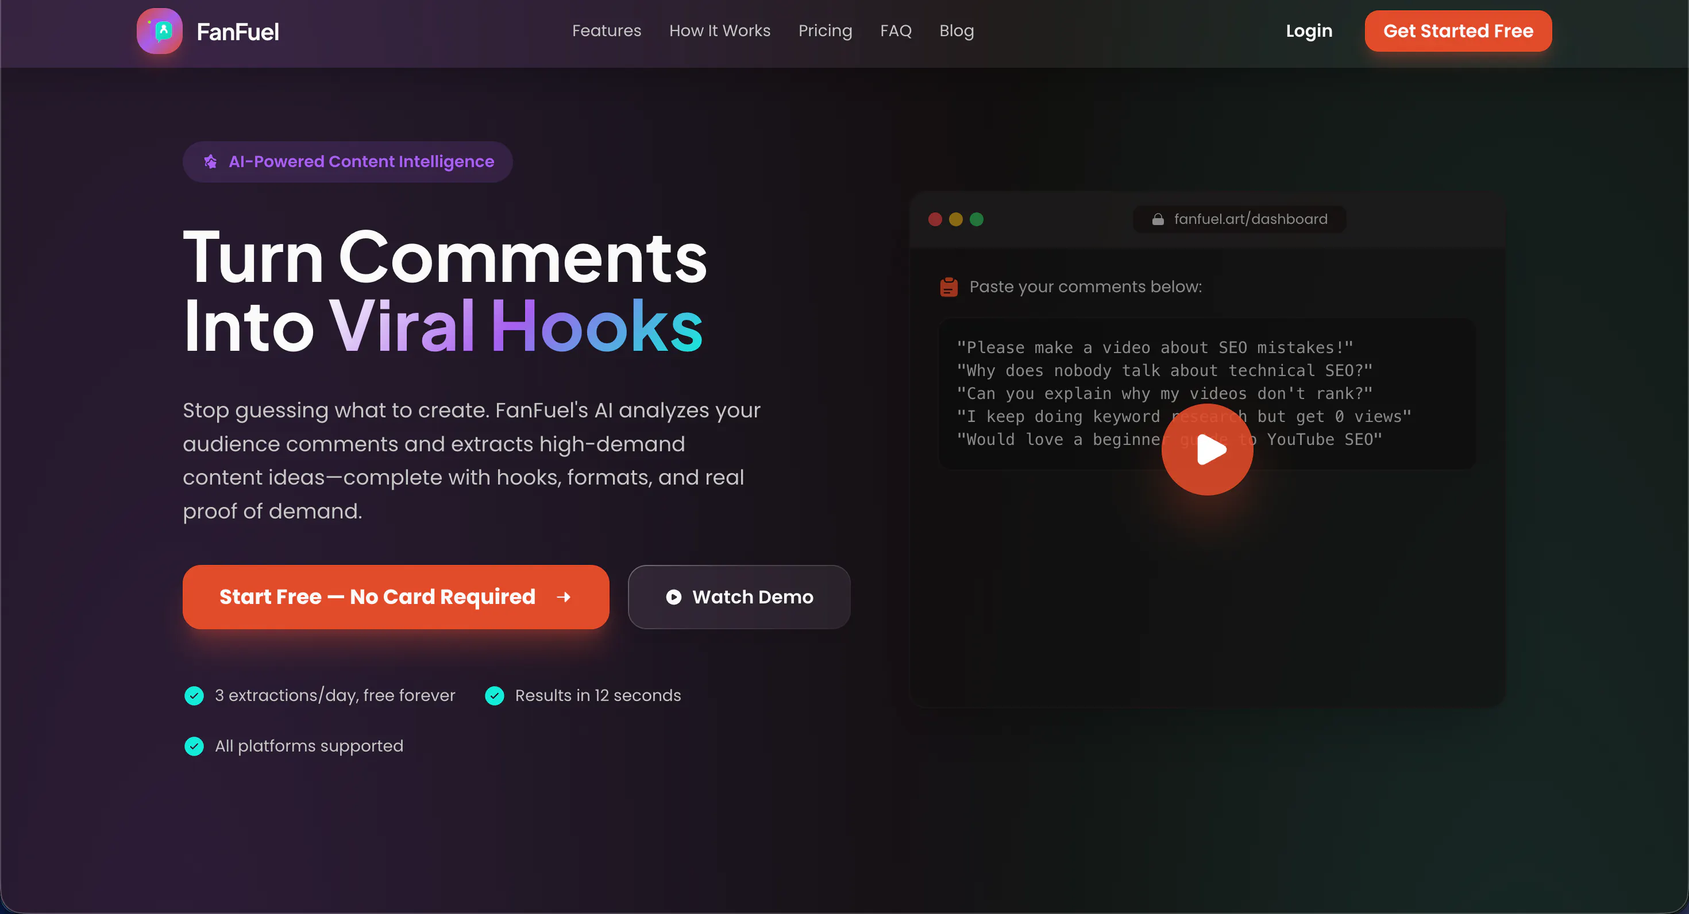The image size is (1689, 914).
Task: Click the "Results in 12 seconds" text
Action: (598, 696)
